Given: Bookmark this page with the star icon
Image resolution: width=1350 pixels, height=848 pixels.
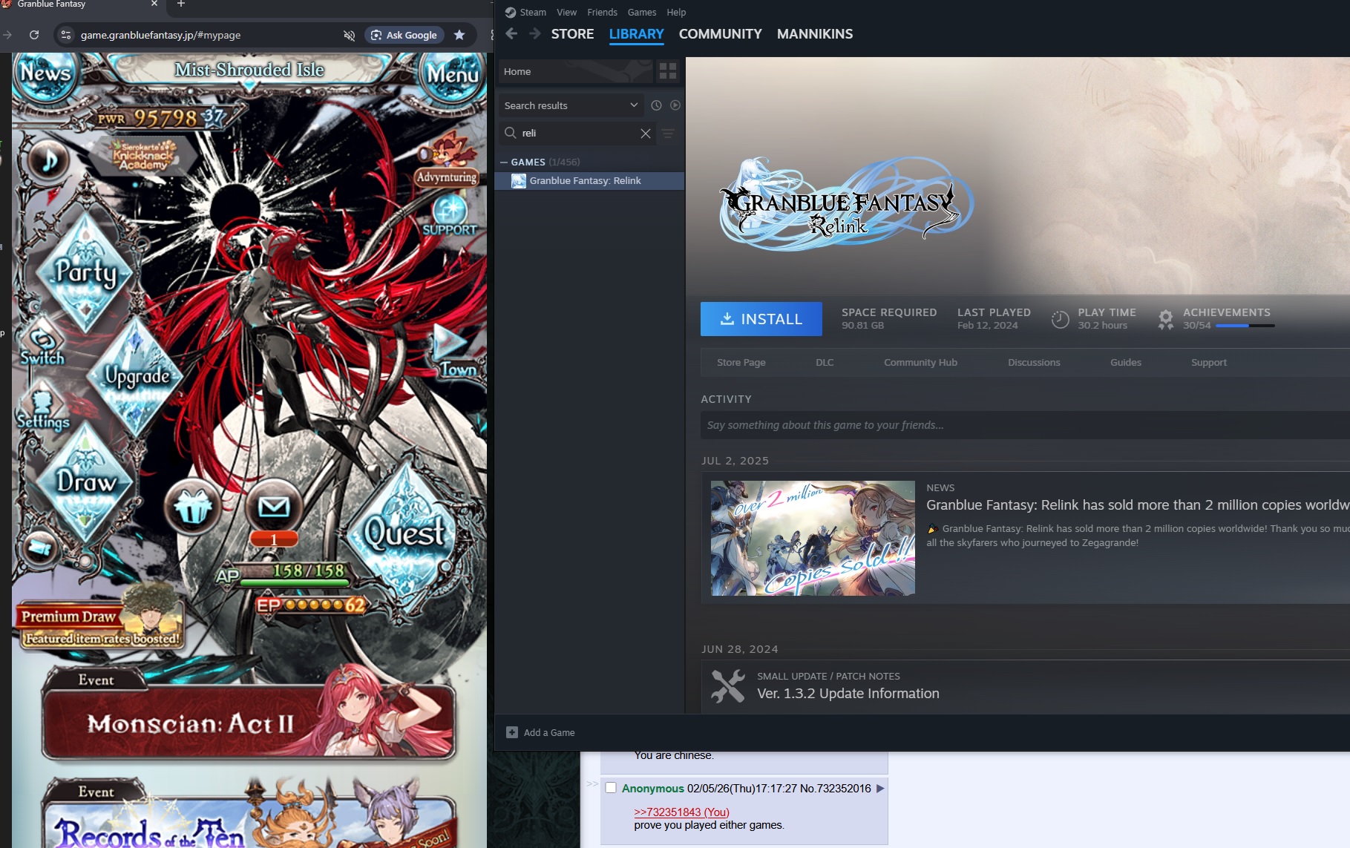Looking at the screenshot, I should coord(459,35).
